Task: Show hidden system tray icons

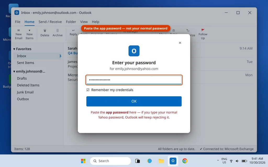Action: [218, 160]
